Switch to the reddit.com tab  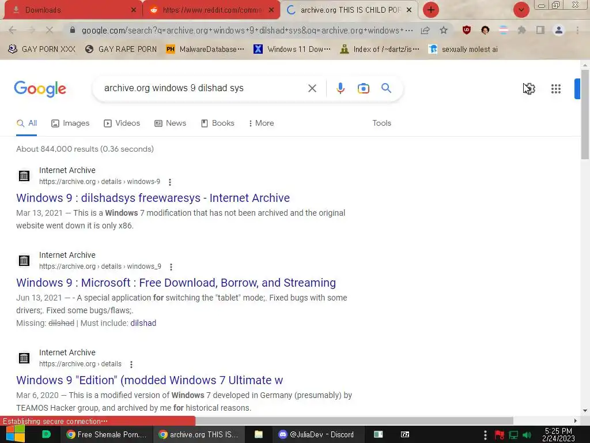tap(211, 10)
